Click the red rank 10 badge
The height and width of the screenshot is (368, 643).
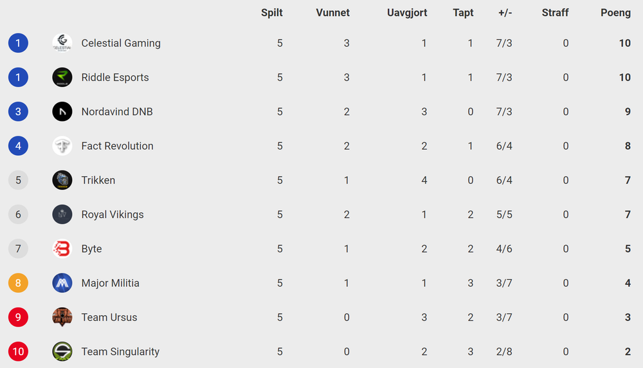pyautogui.click(x=18, y=351)
